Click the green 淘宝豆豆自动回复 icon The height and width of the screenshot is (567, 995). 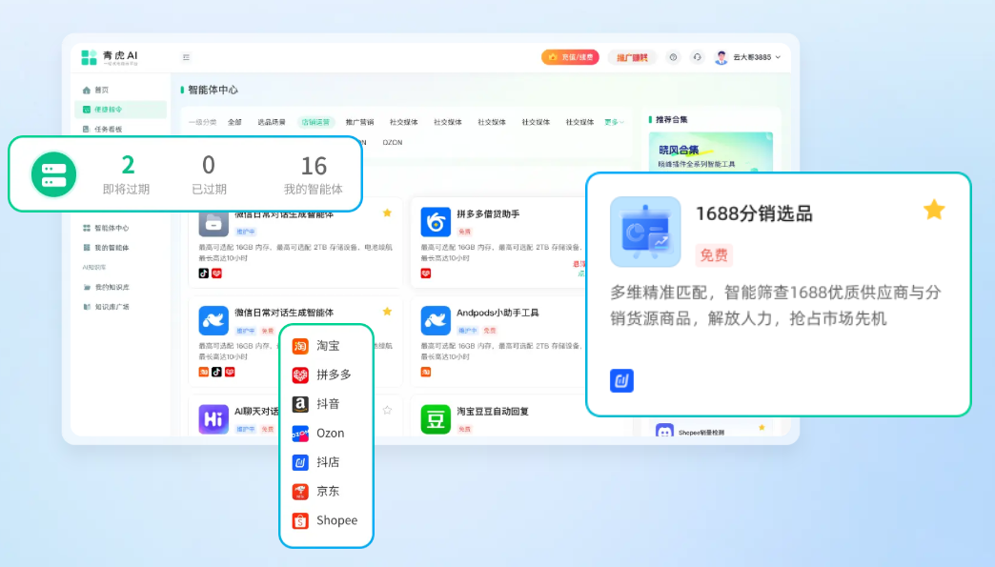click(x=436, y=419)
